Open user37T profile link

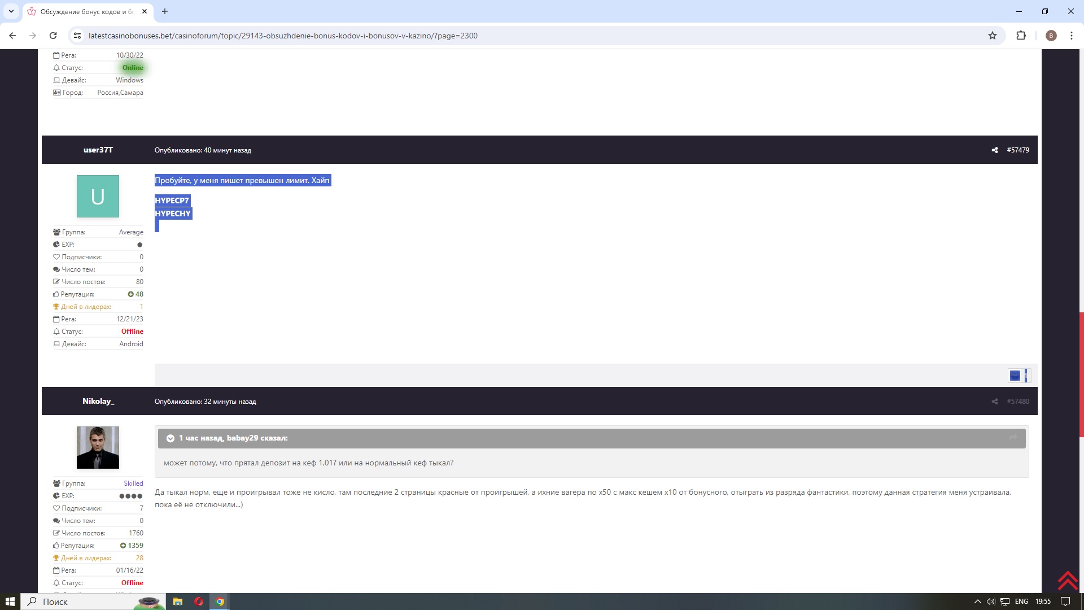[98, 150]
